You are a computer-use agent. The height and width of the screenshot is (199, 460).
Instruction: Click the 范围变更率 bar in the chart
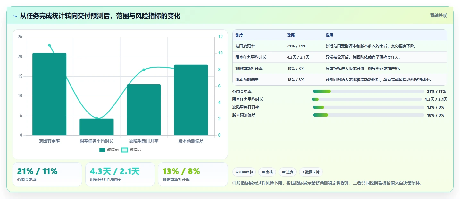[49, 94]
